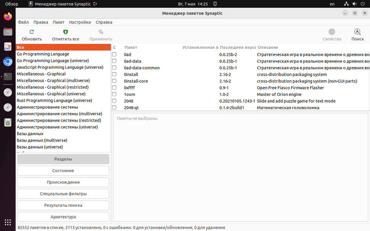Click the network status icon
The height and width of the screenshot is (231, 370).
[347, 4]
